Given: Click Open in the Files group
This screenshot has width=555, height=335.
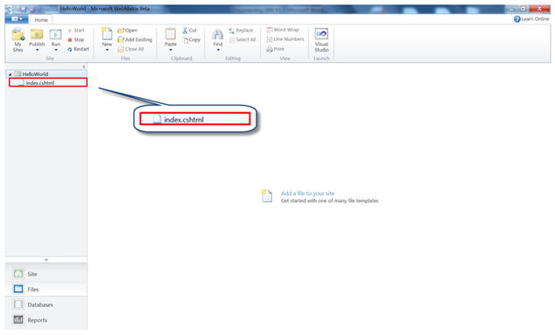Looking at the screenshot, I should 128,31.
